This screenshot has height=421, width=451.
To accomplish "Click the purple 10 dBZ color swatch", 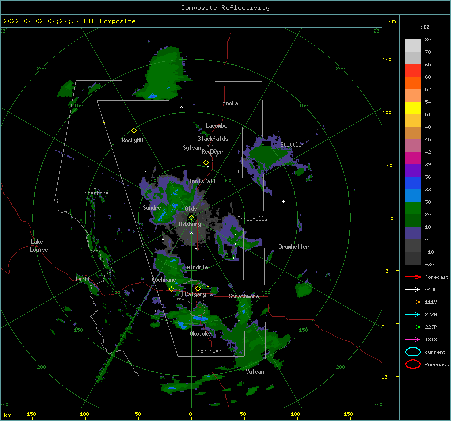I will [413, 233].
